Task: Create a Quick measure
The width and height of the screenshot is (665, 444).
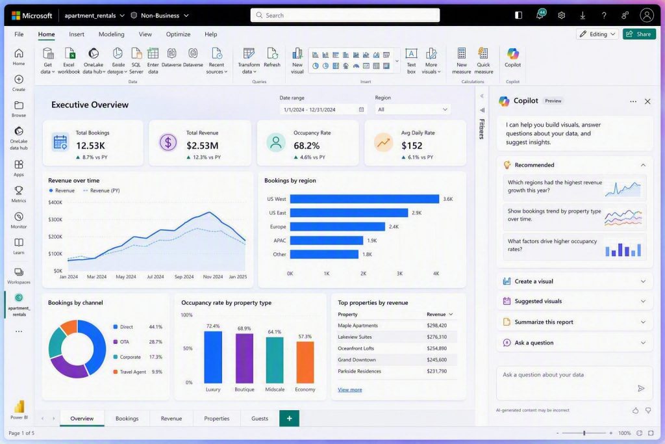Action: pyautogui.click(x=483, y=60)
